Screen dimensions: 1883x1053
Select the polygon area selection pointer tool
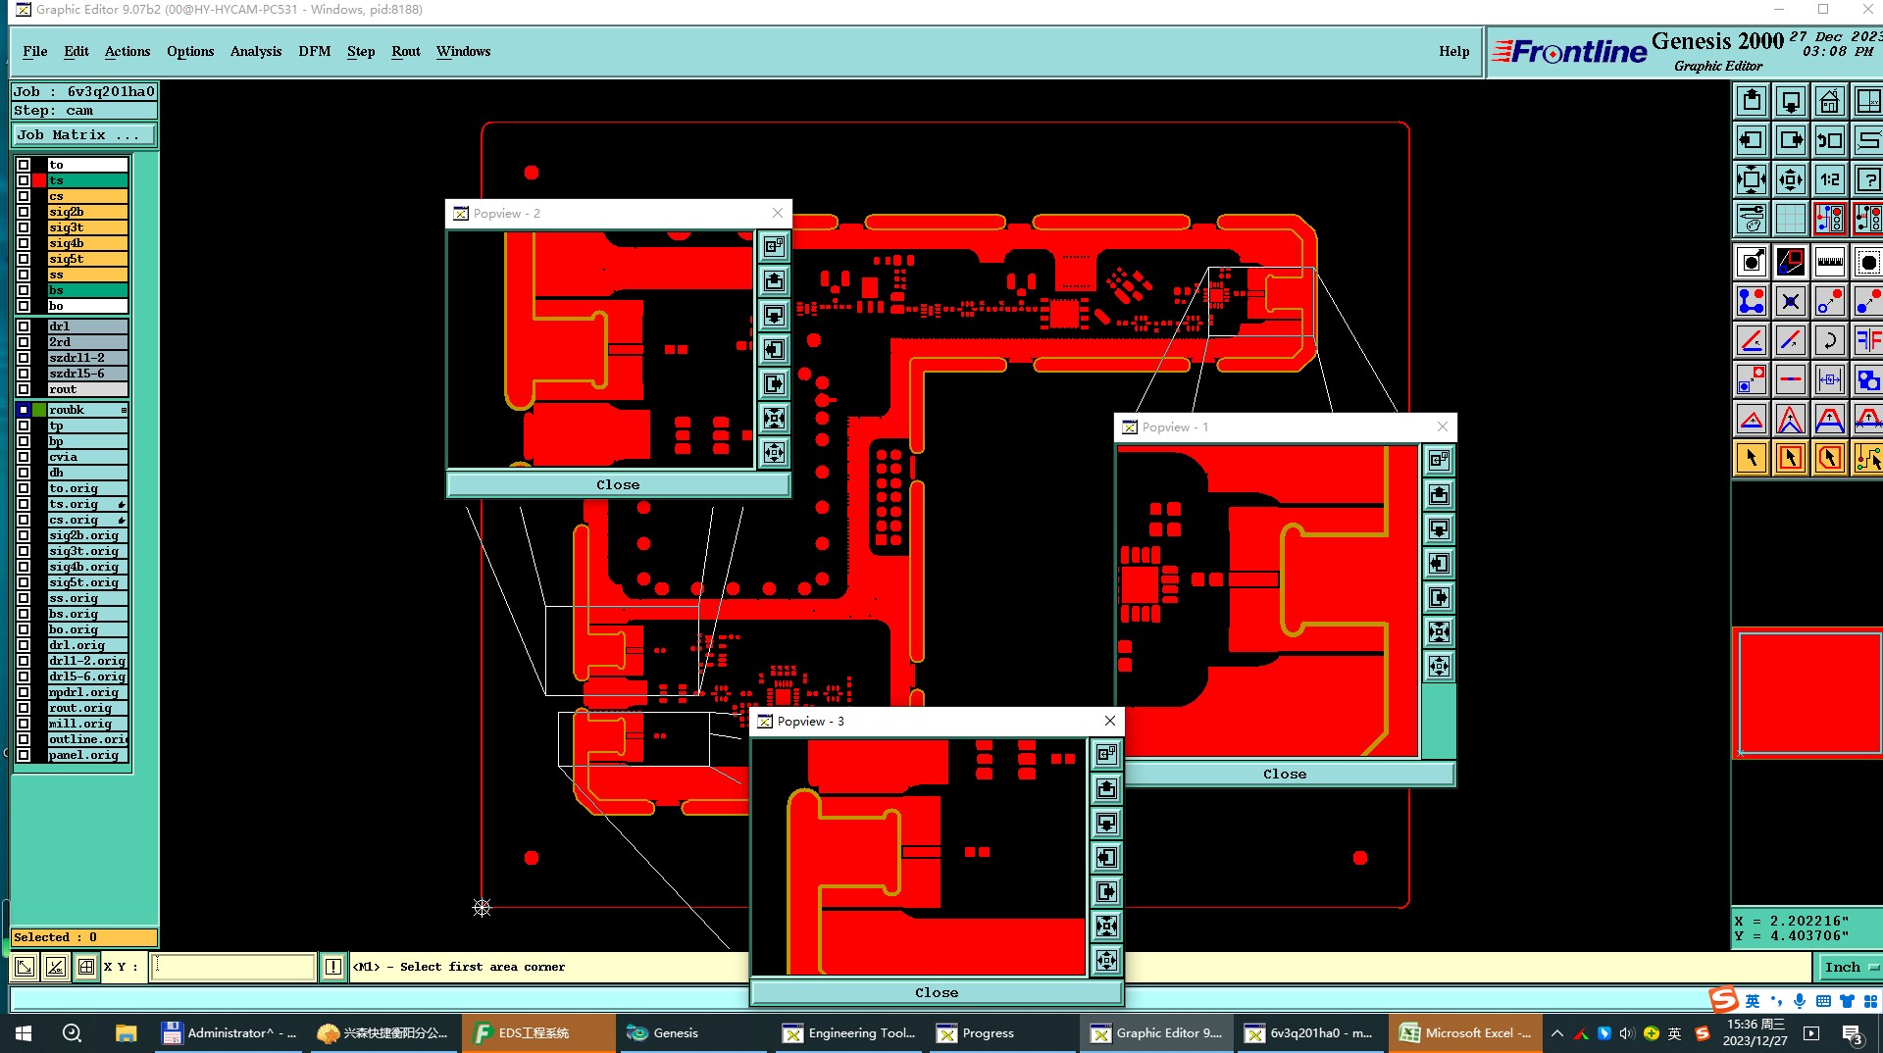1830,458
